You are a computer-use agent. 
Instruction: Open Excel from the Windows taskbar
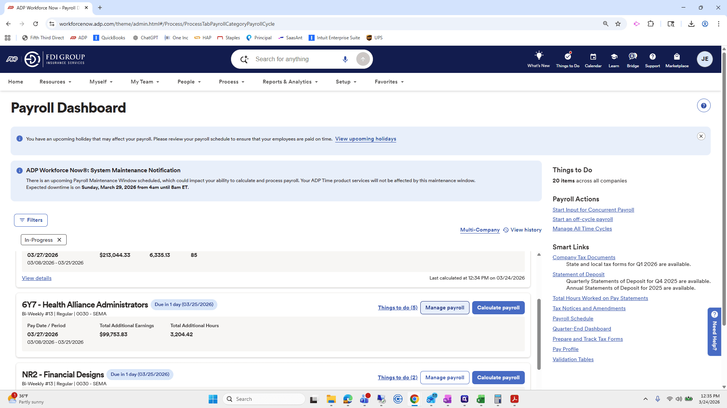click(x=481, y=399)
